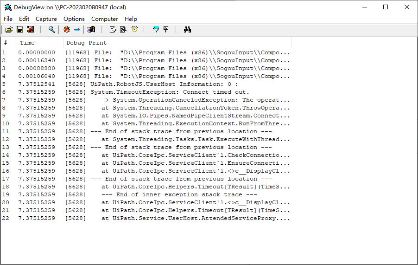Image resolution: width=418 pixels, height=265 pixels.
Task: Select the CancellationToken.ThrowOpera... row
Action: coord(146,108)
